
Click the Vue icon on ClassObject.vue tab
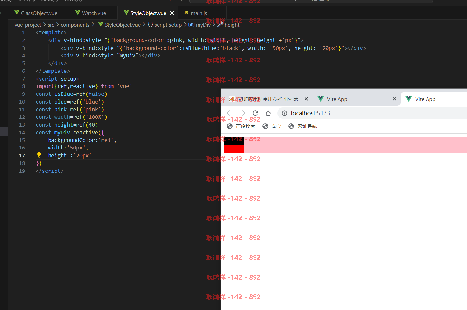pyautogui.click(x=17, y=13)
